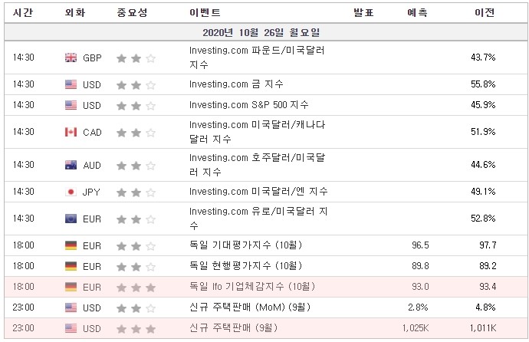This screenshot has width=529, height=342.
Task: Click the importance stars in the GBP row
Action: point(136,58)
